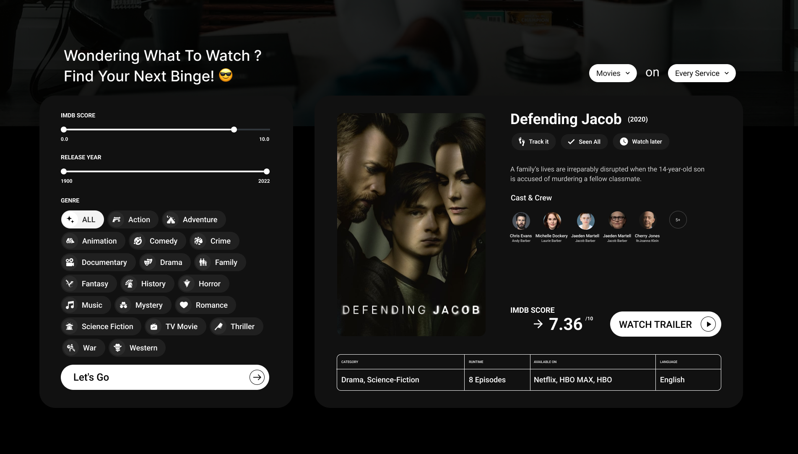Click the 8 Episodes runtime cell
Screen dimensions: 798x454
497,380
